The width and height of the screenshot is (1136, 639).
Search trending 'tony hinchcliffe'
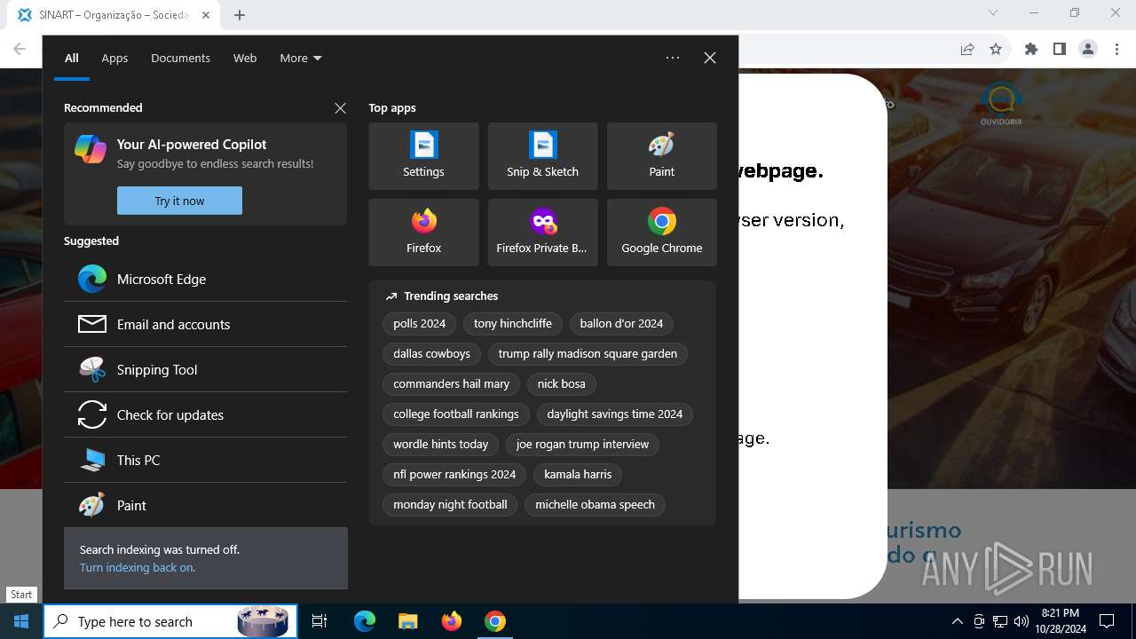point(513,324)
